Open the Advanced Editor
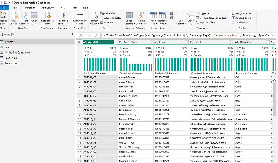Viewport: 278px width, 163px height. point(111,18)
